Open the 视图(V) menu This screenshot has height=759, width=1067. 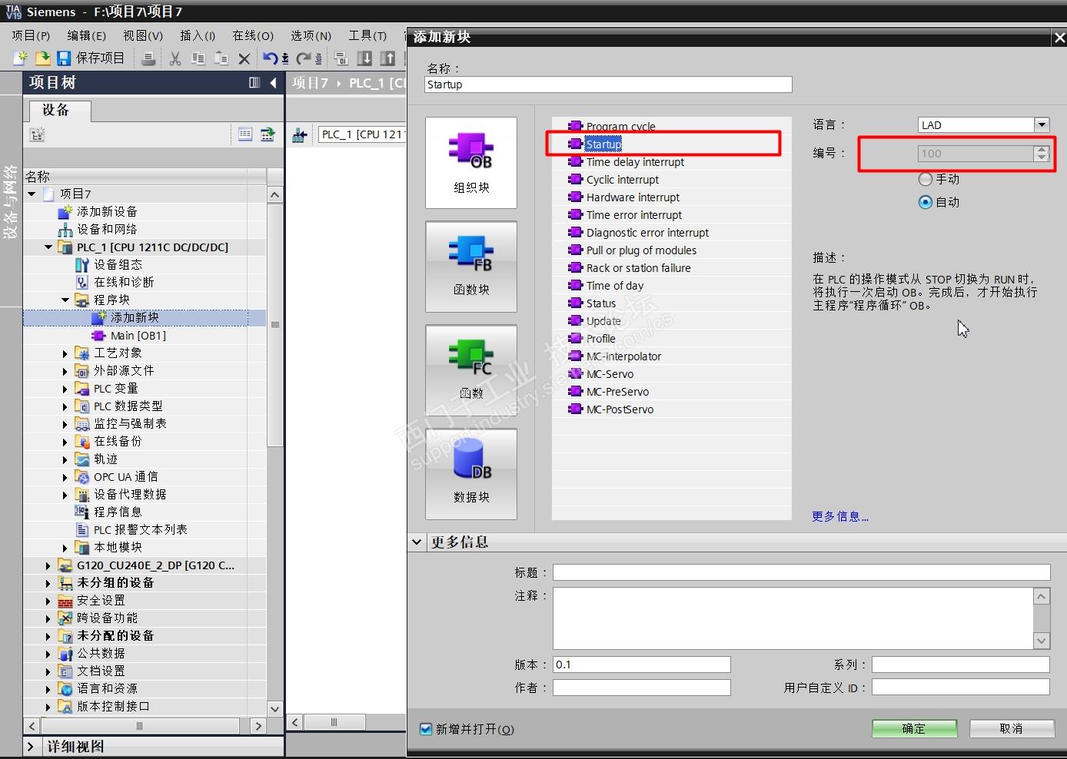click(143, 35)
